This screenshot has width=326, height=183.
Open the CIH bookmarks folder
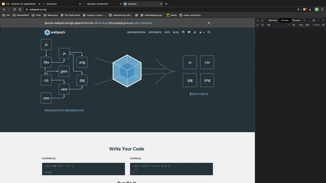click(6, 15)
